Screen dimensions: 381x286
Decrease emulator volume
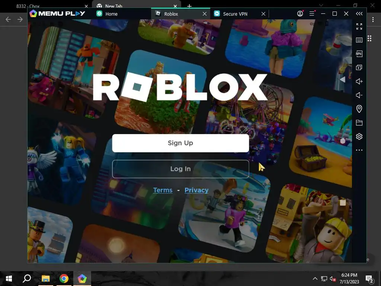359,95
